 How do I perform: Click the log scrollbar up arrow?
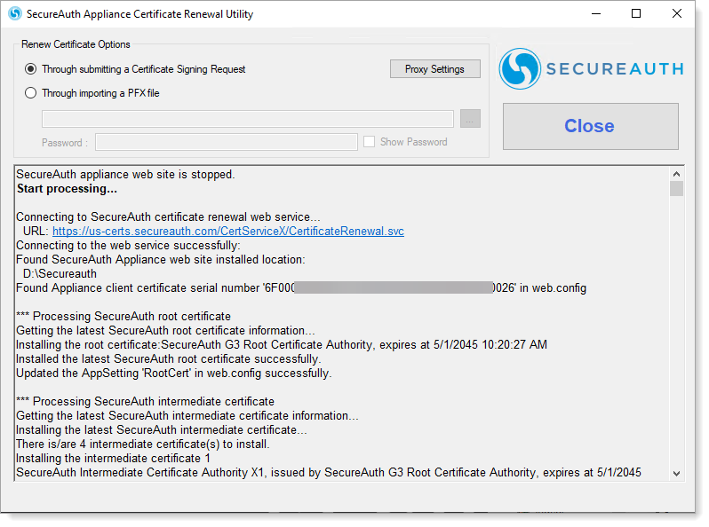(x=677, y=175)
